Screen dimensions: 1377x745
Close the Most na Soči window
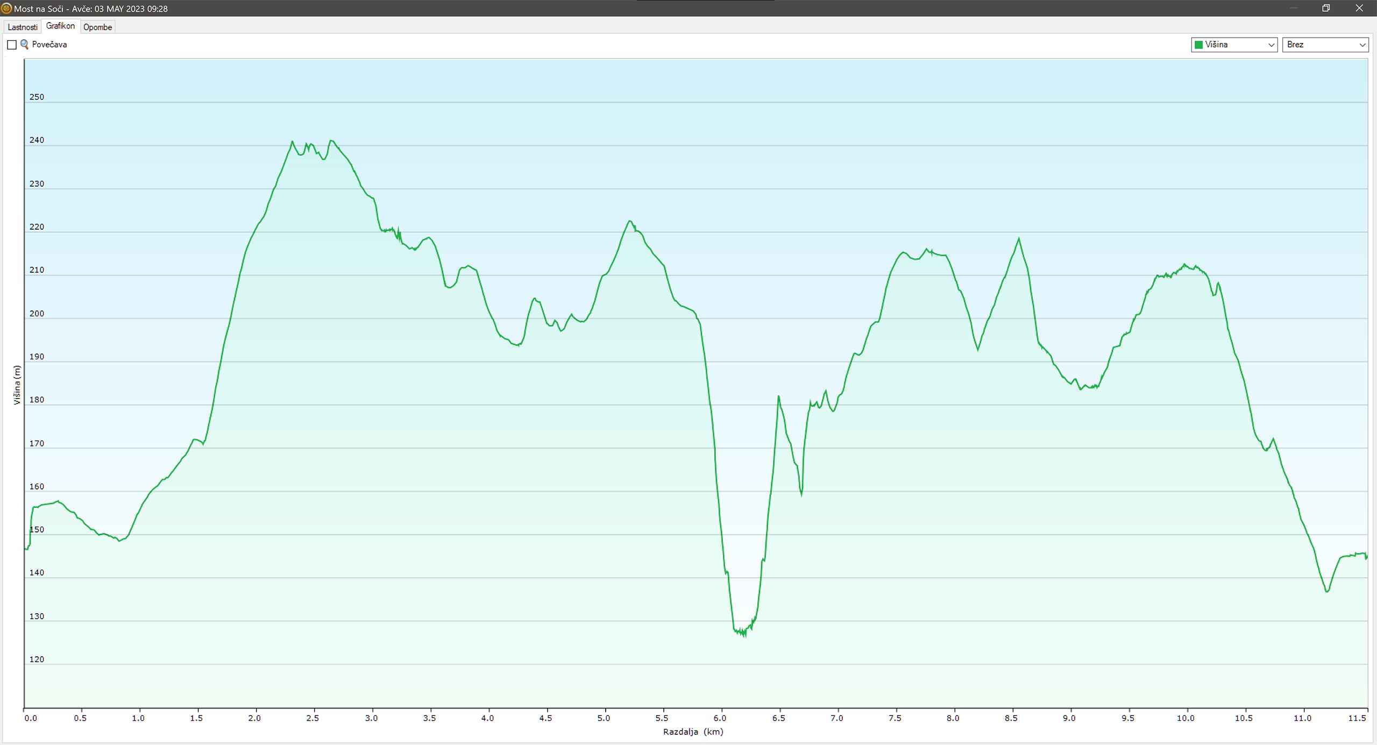1359,8
